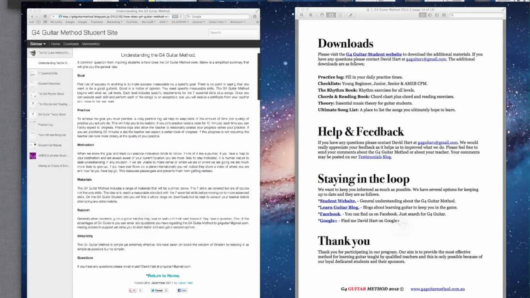Open Top Sites grid icon

[45, 22]
